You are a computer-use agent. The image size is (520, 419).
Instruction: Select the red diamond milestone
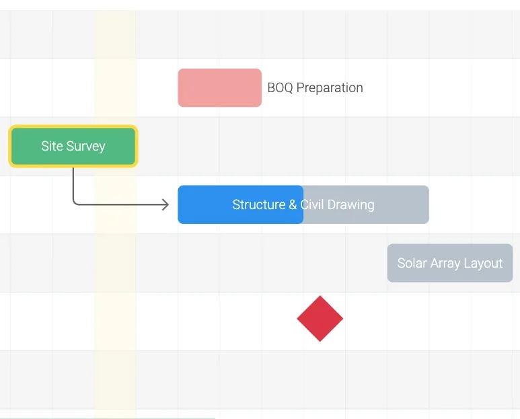click(320, 319)
